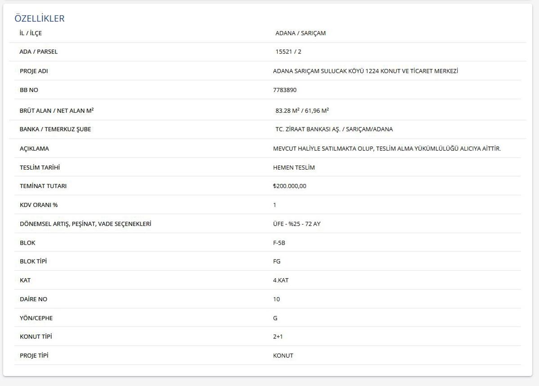
Task: Click the DAİRE NO row label
Action: pyautogui.click(x=34, y=299)
